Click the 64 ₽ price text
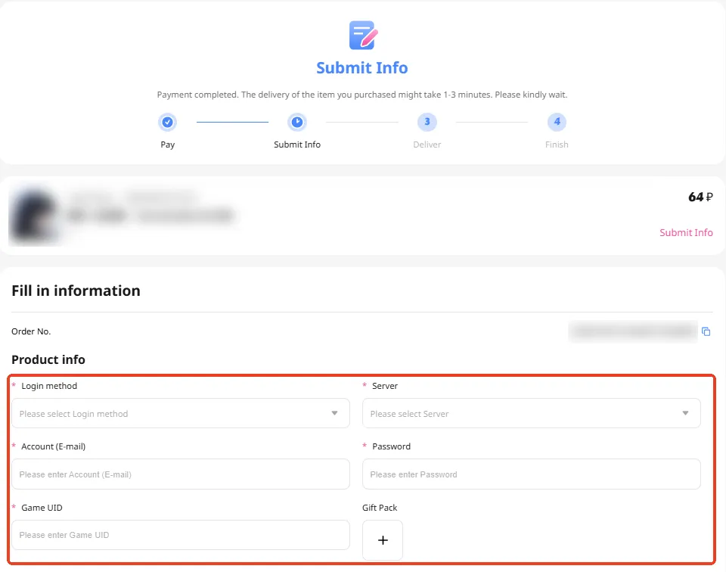Image resolution: width=726 pixels, height=572 pixels. point(700,197)
